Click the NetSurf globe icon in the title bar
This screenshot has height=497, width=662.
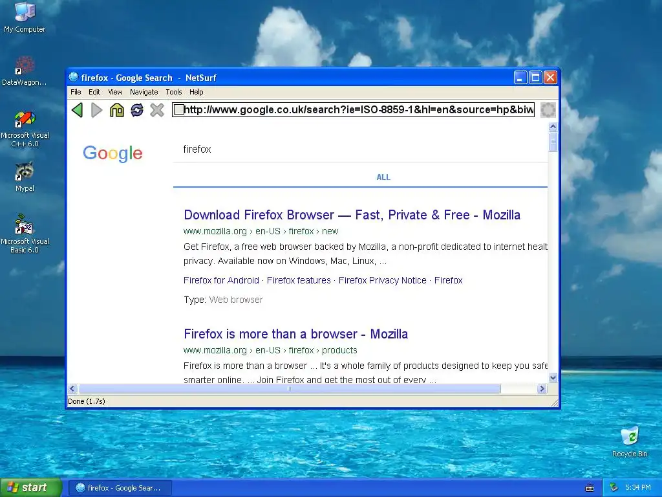tap(74, 77)
